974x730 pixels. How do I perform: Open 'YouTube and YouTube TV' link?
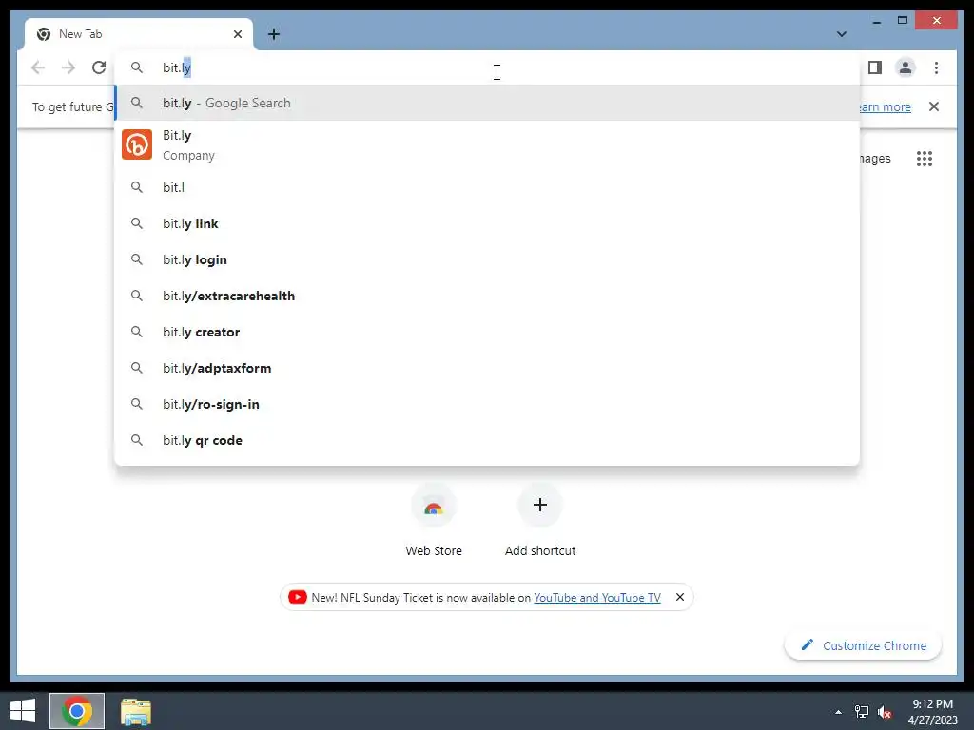(597, 597)
